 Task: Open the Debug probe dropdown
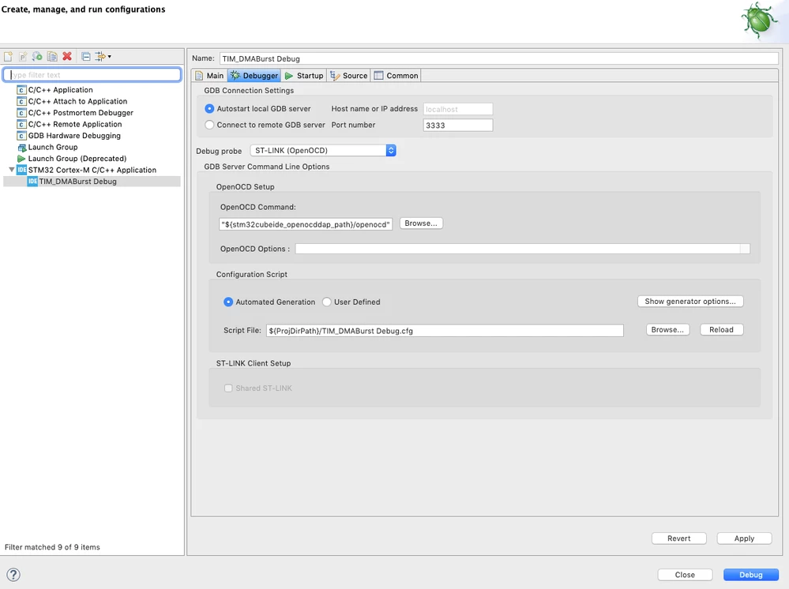(323, 150)
